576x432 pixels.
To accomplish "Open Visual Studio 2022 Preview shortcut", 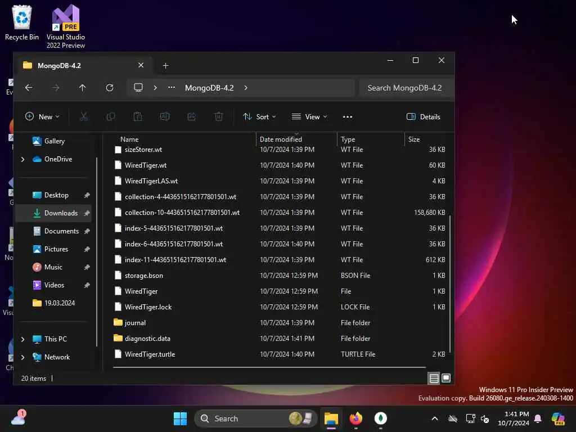I will click(x=66, y=26).
